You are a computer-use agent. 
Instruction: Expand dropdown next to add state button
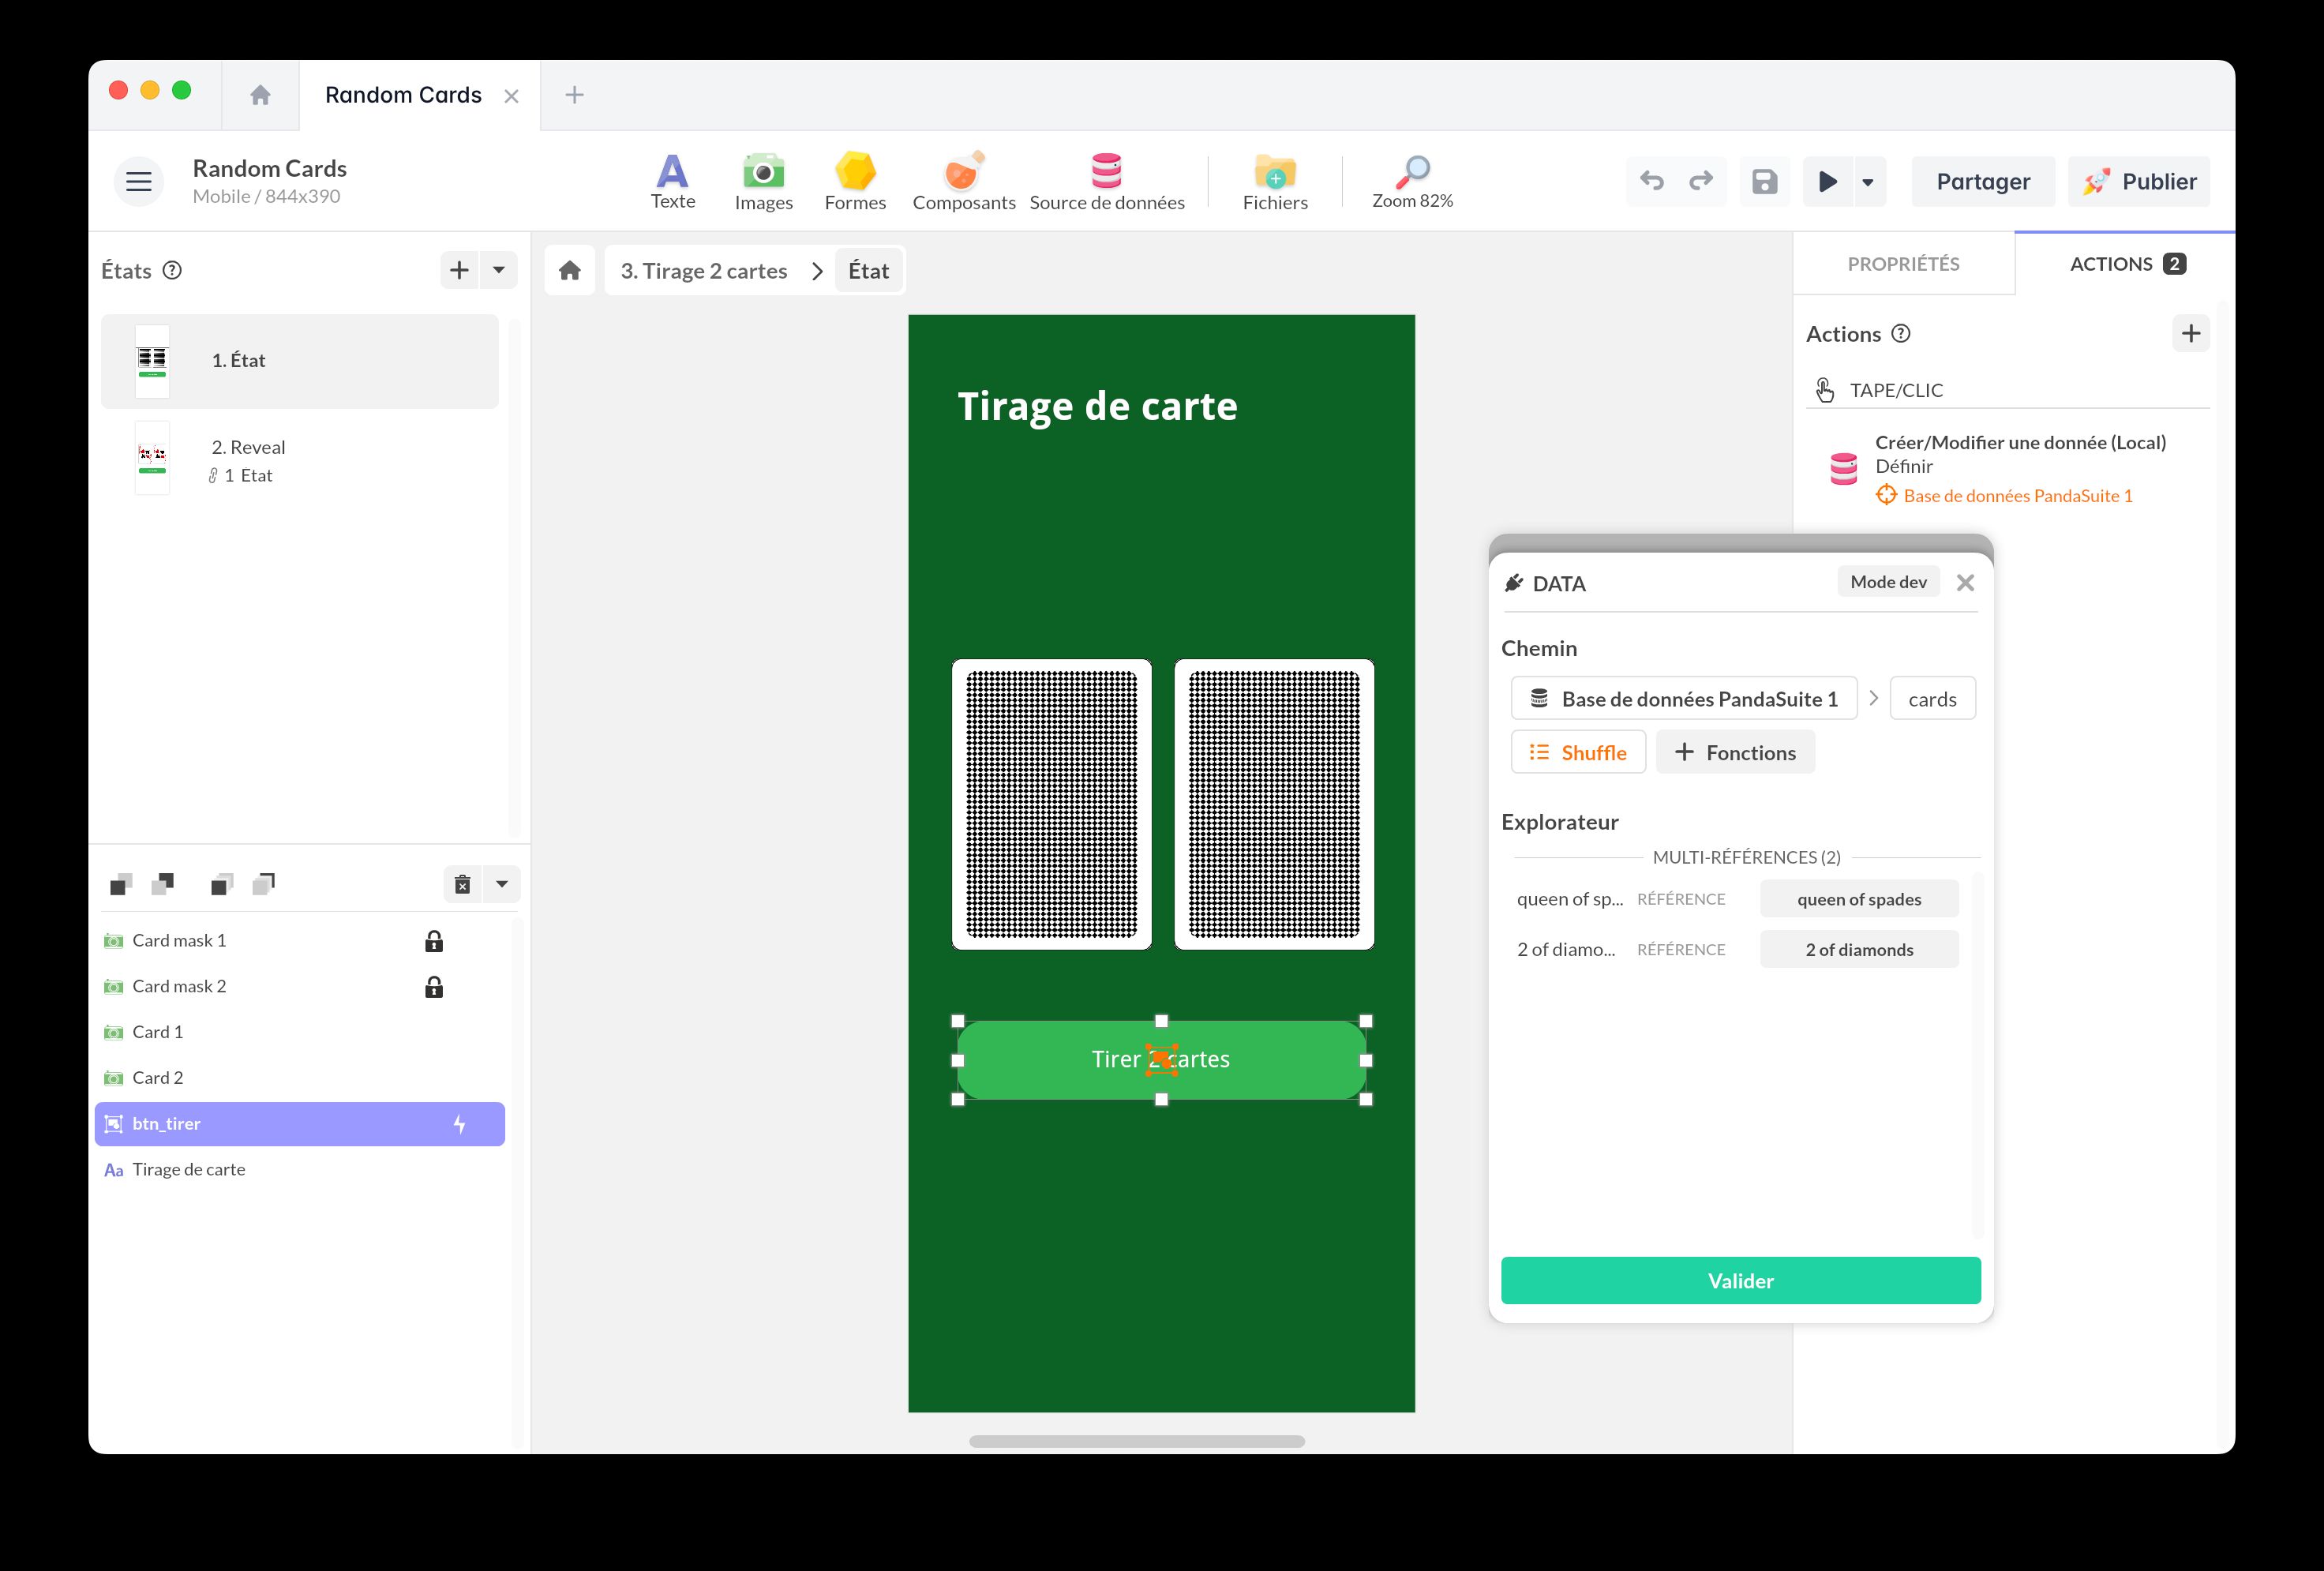(x=499, y=270)
